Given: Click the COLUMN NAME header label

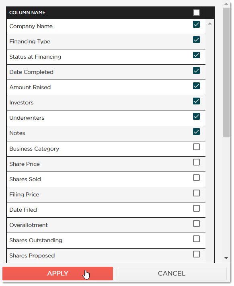Looking at the screenshot, I should tap(27, 12).
